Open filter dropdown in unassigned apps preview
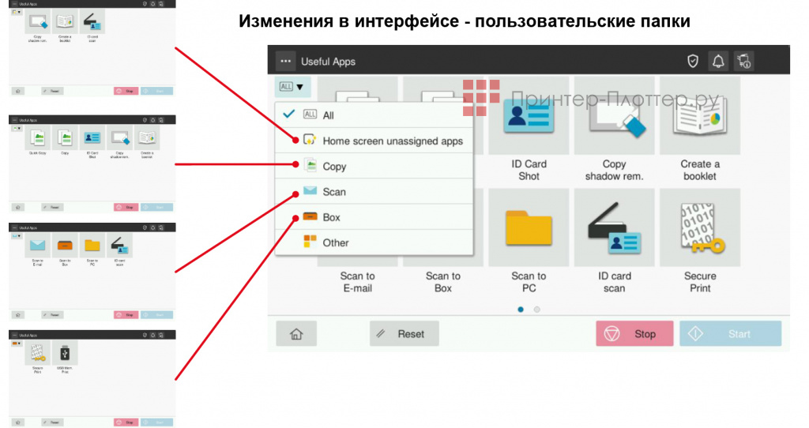Viewport: 809px width, 428px height. (17, 12)
